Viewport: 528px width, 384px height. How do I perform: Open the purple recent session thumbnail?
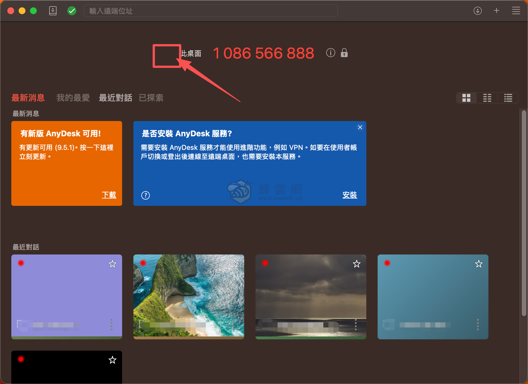[x=67, y=297]
